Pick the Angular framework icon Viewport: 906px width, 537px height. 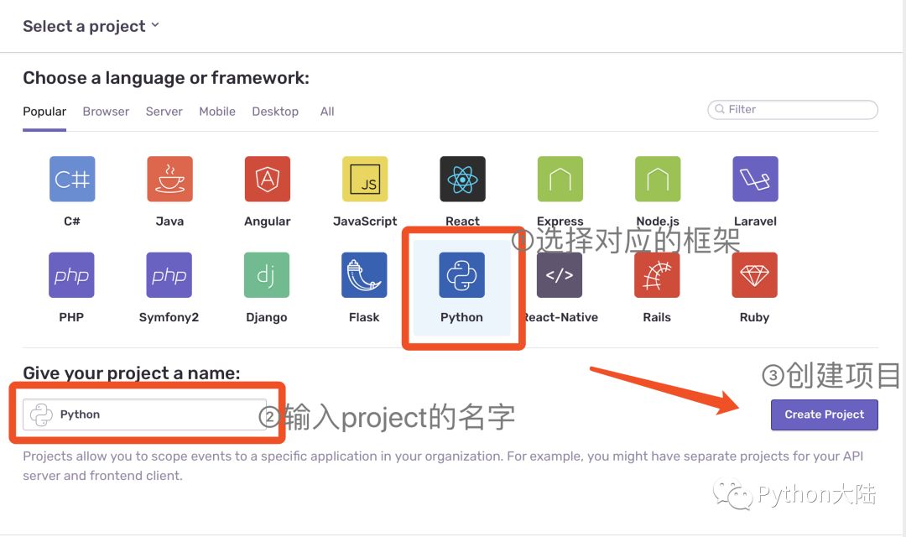267,180
